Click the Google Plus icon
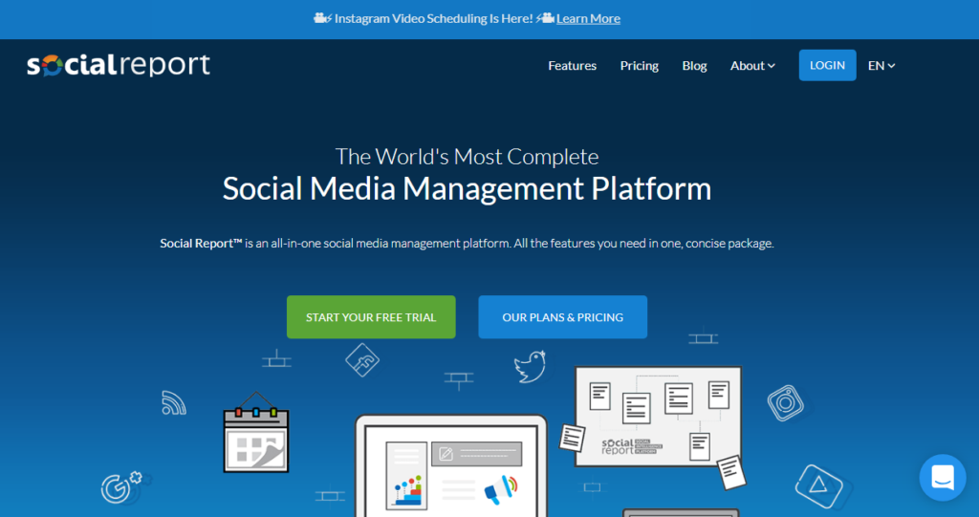979x517 pixels. [121, 487]
